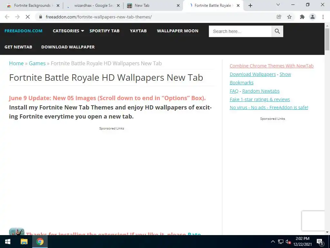Open the Chrome profile avatar
This screenshot has height=248, width=330.
tap(313, 17)
